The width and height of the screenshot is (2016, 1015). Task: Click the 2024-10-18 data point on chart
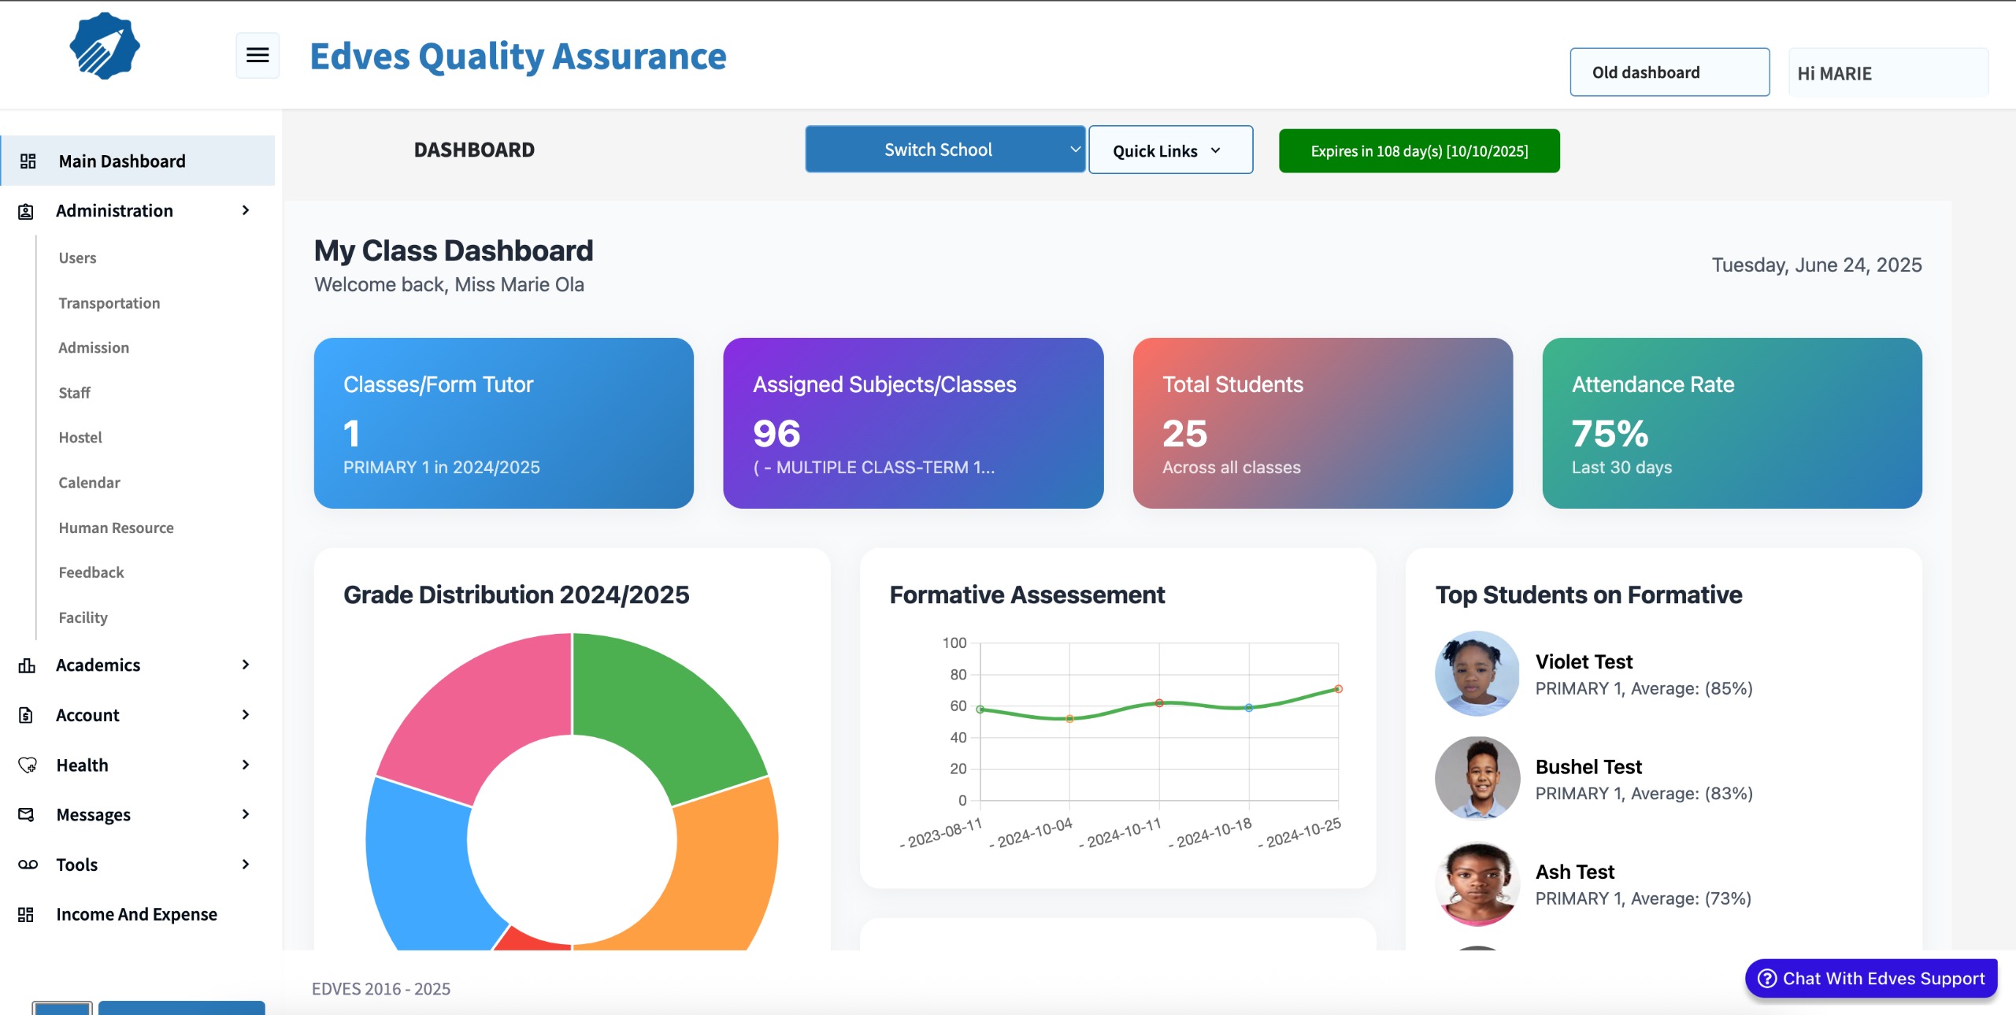pyautogui.click(x=1249, y=708)
